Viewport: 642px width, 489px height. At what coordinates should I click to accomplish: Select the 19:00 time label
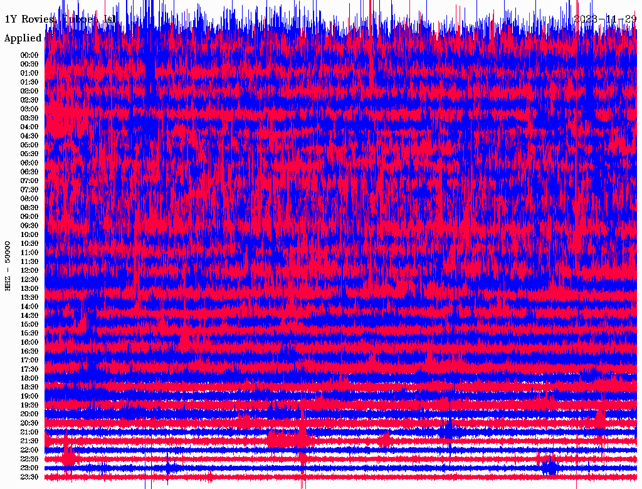click(x=29, y=396)
